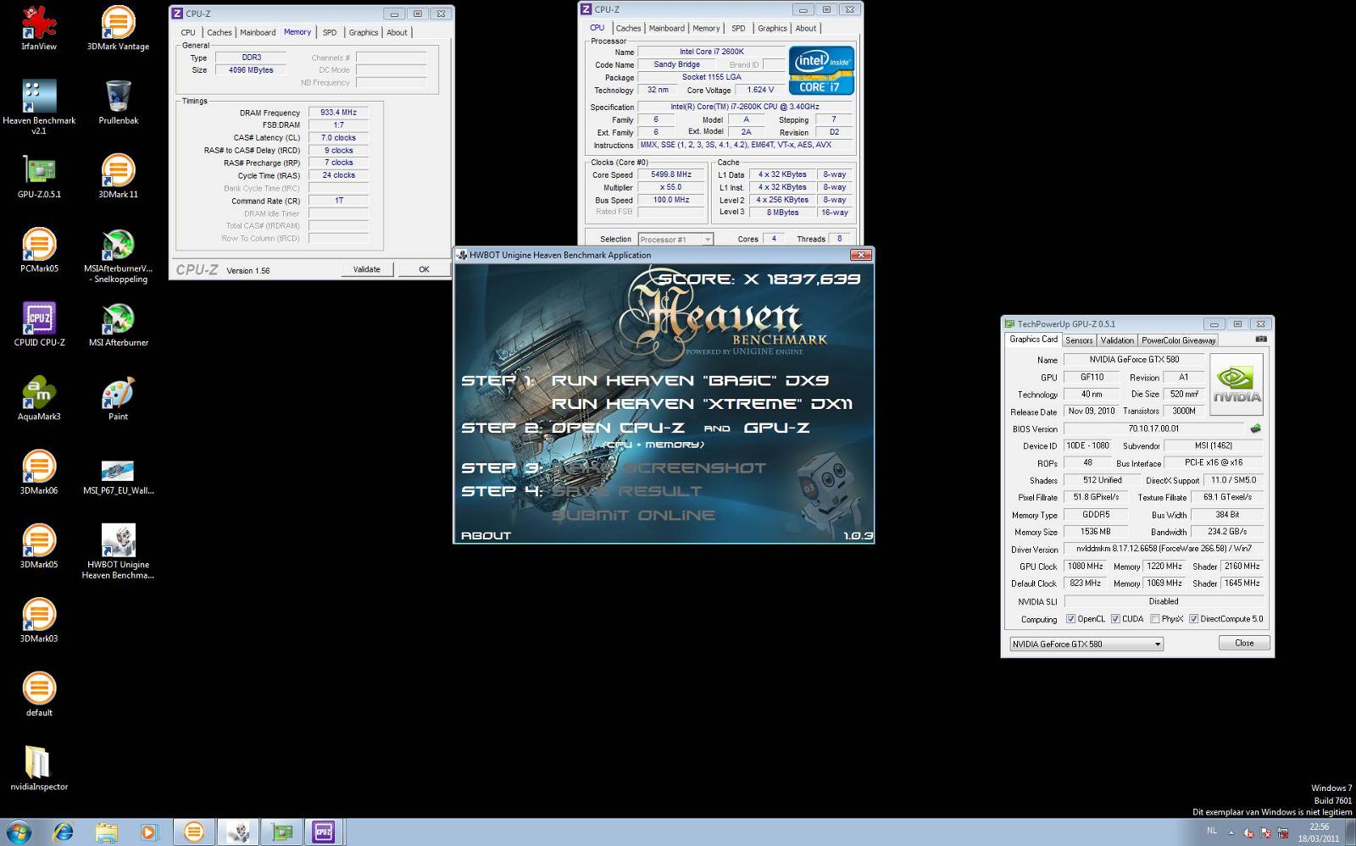The image size is (1356, 846).
Task: Open the Paint desktop shortcut
Action: 118,398
